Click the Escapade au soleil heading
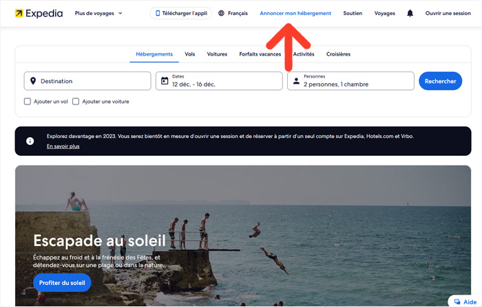Viewport: 482px width, 307px height. click(x=99, y=240)
